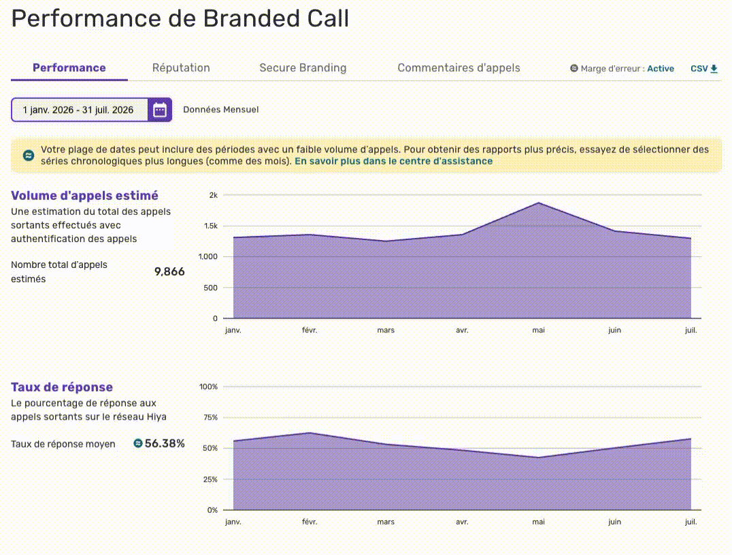Select the Commentaires d'appels tab

pyautogui.click(x=459, y=68)
